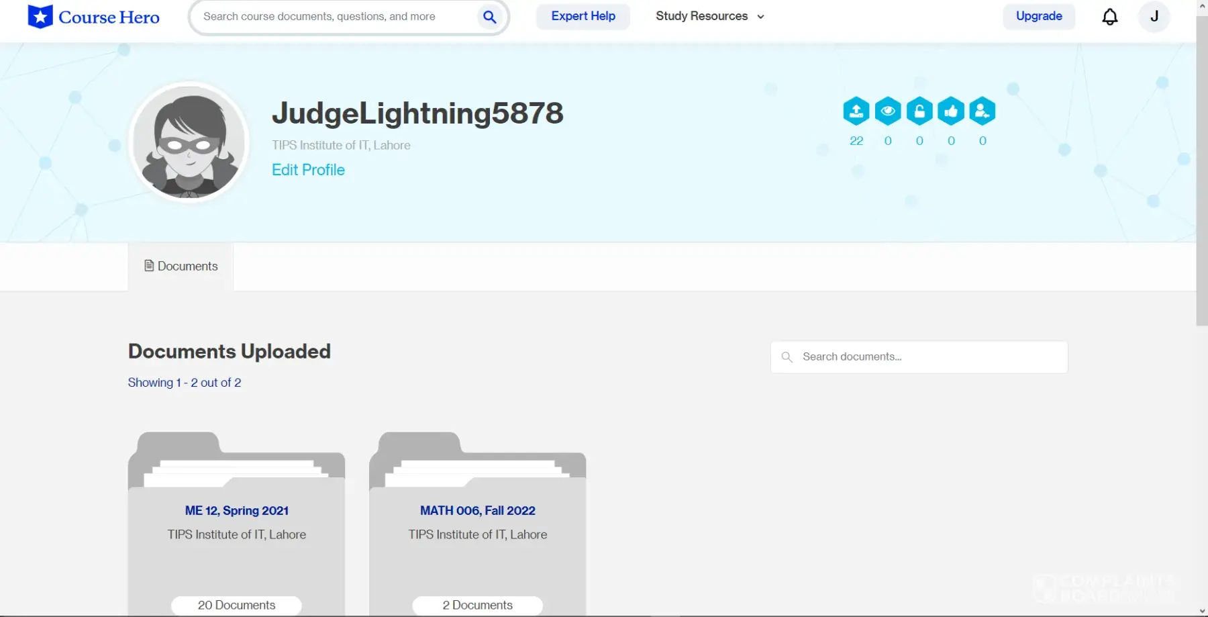
Task: Click the Expert Help button
Action: (583, 16)
